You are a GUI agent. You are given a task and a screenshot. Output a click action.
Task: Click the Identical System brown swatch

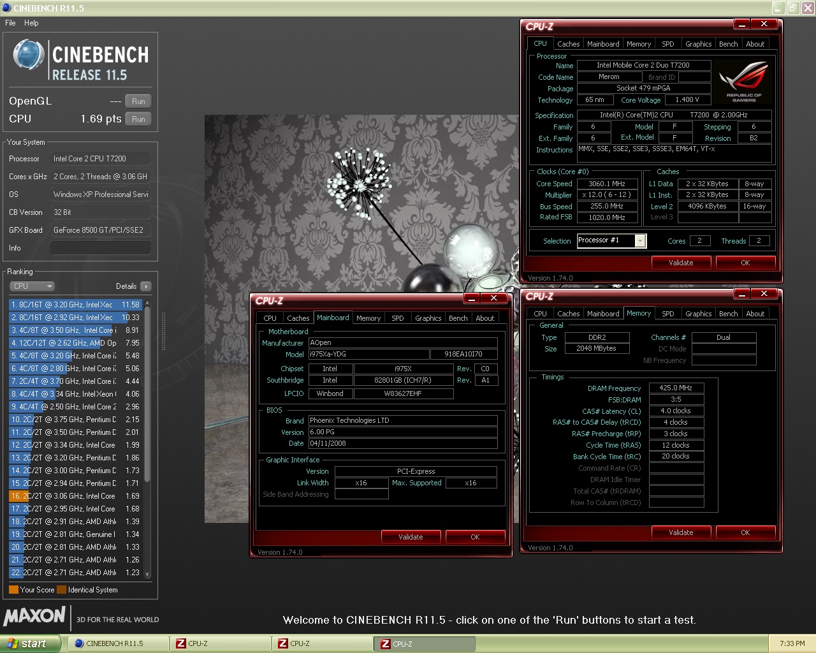pyautogui.click(x=61, y=590)
